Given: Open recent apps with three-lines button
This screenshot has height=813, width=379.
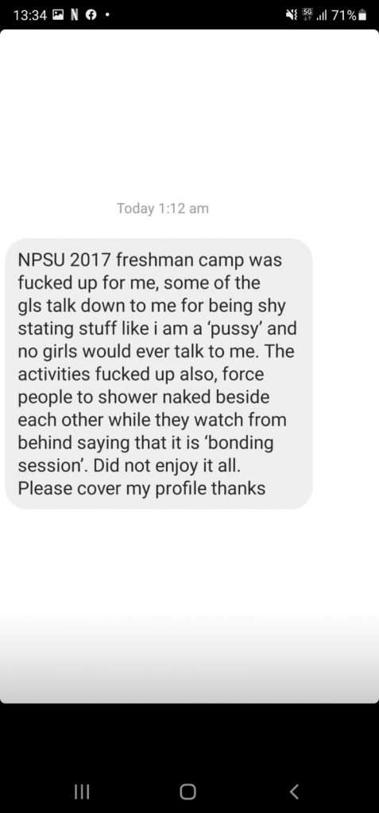Looking at the screenshot, I should 82,792.
